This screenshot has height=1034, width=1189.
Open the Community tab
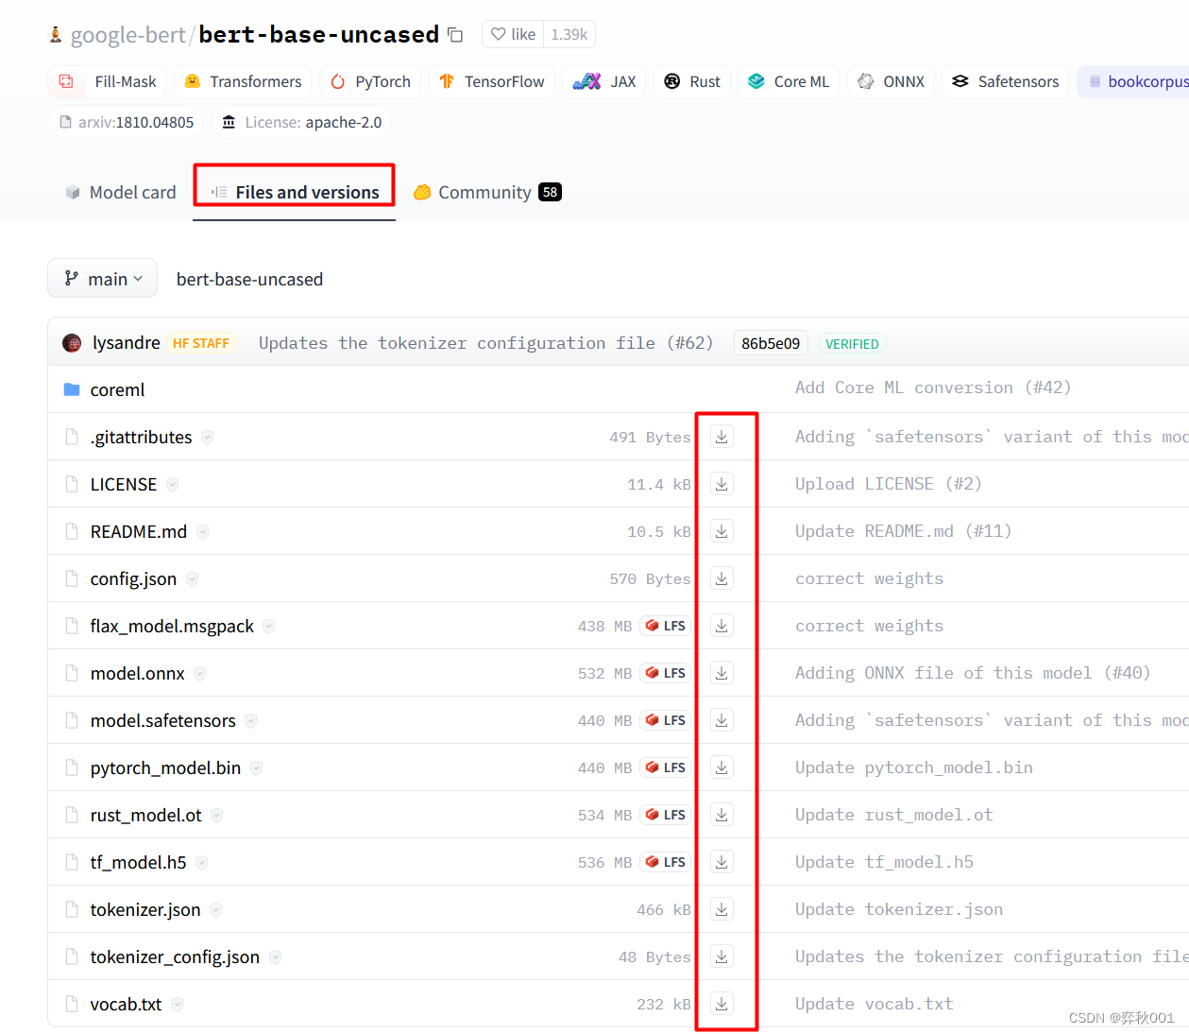click(x=487, y=192)
